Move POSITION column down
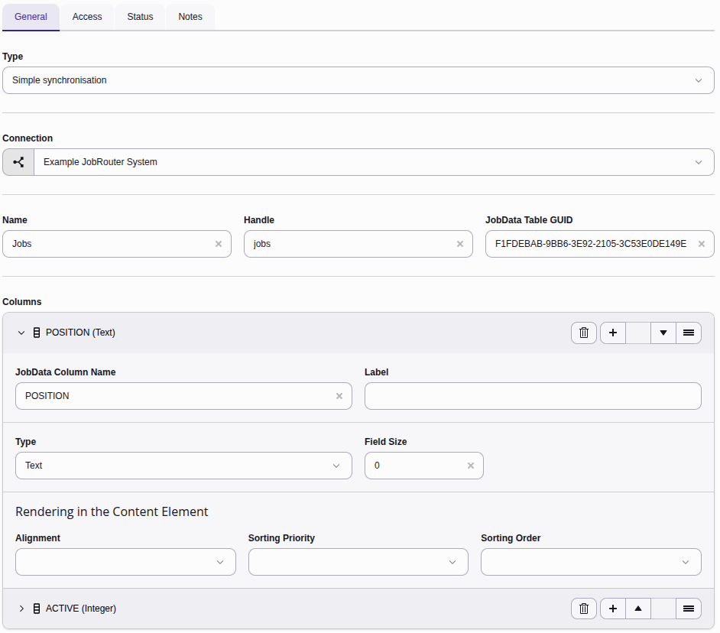720x633 pixels. 663,333
